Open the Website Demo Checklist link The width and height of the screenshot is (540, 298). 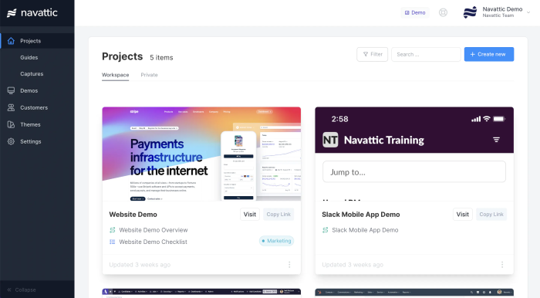tap(154, 242)
